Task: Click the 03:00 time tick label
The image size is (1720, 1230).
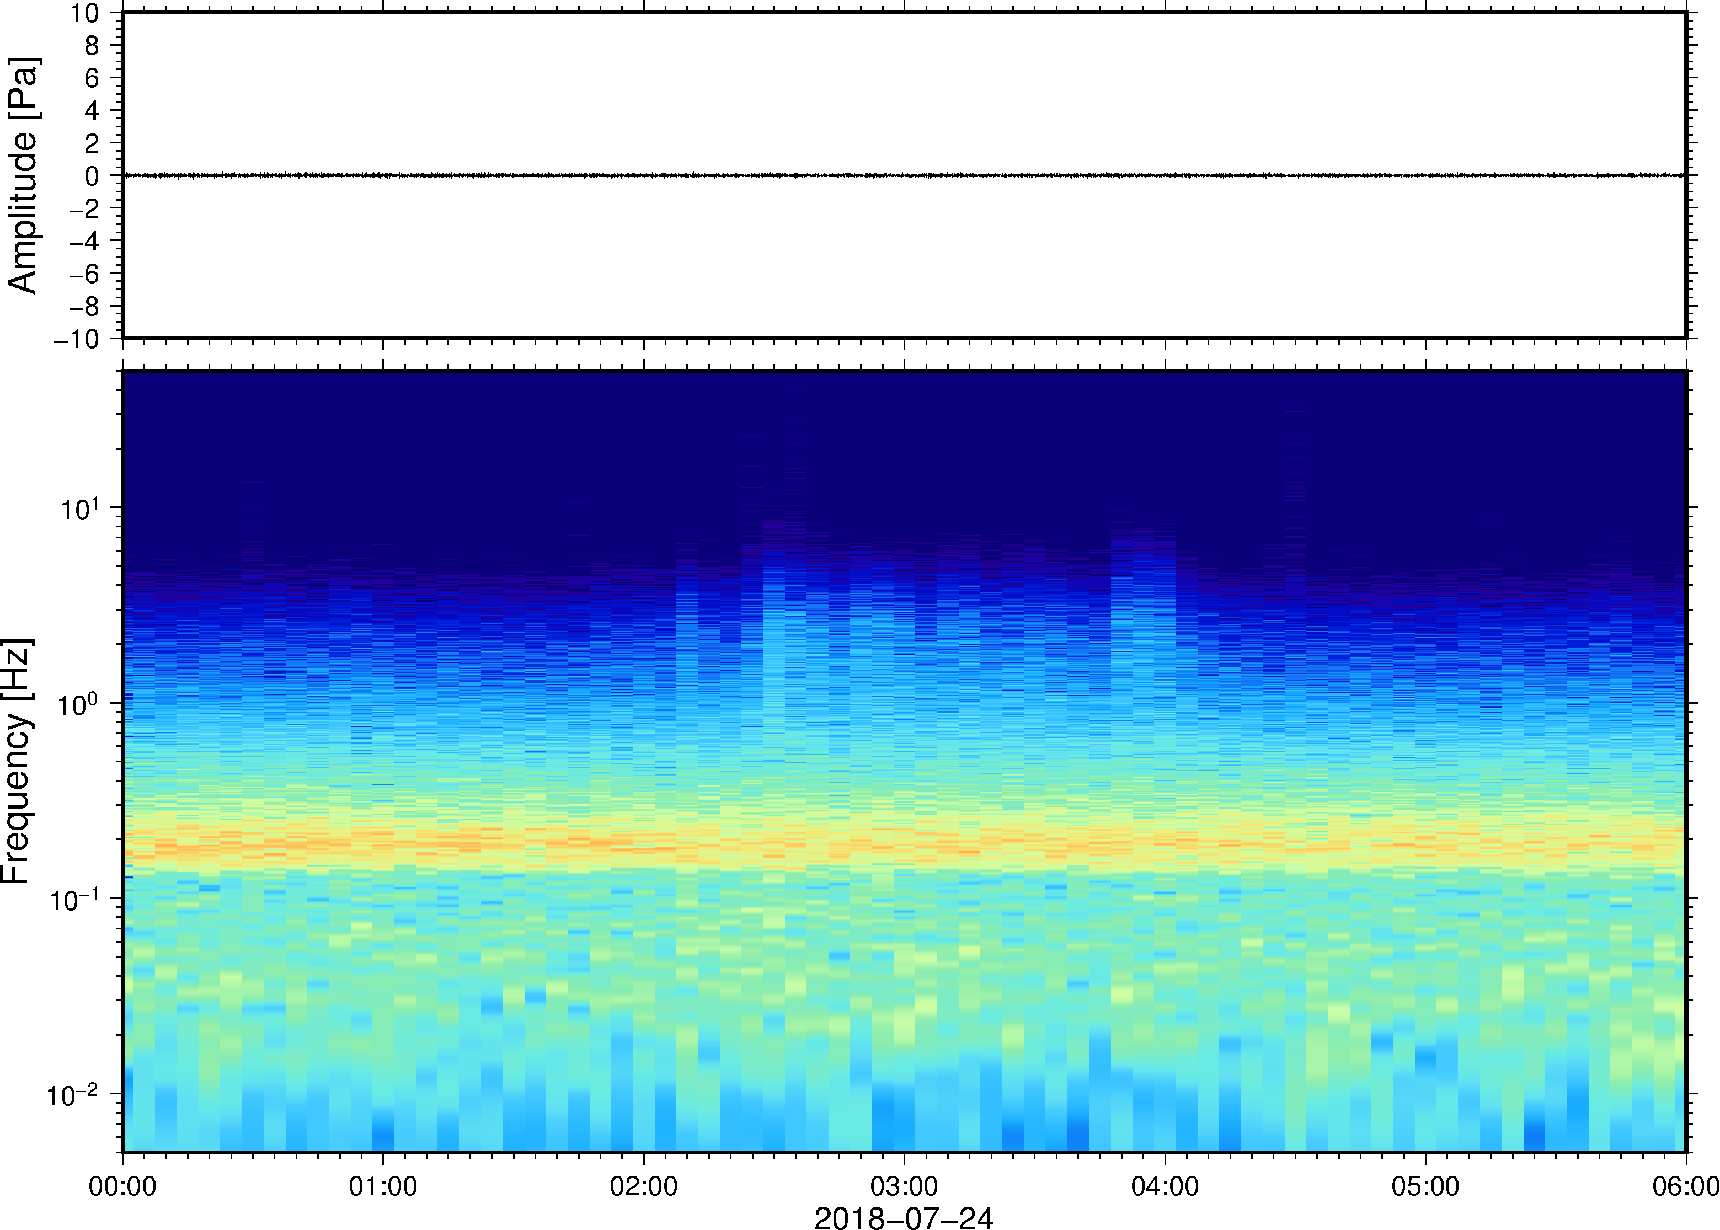Action: (x=904, y=1186)
